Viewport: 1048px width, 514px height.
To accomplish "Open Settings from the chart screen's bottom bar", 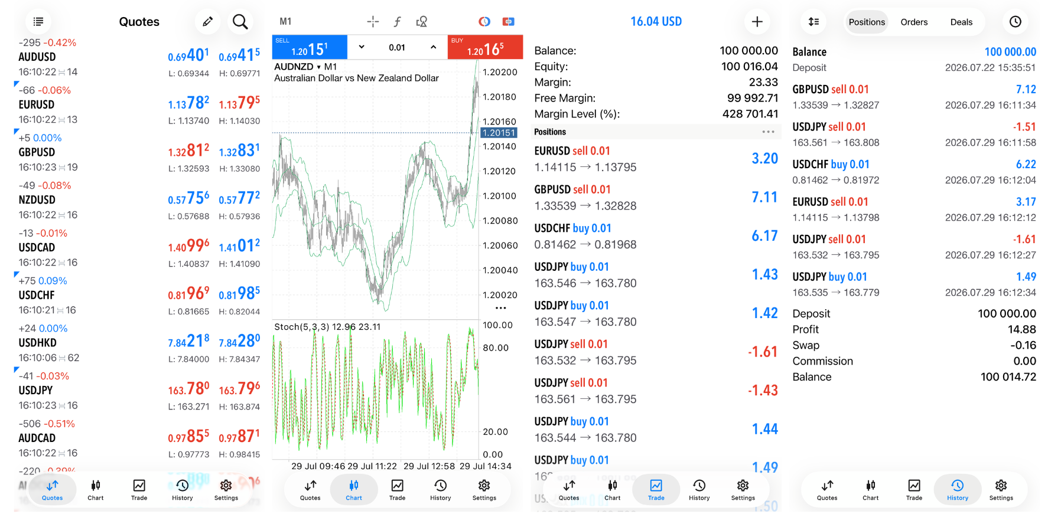I will (x=484, y=490).
